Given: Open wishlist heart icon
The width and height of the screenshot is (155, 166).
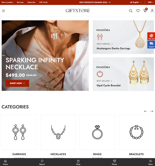Looking at the screenshot, I should [138, 11].
